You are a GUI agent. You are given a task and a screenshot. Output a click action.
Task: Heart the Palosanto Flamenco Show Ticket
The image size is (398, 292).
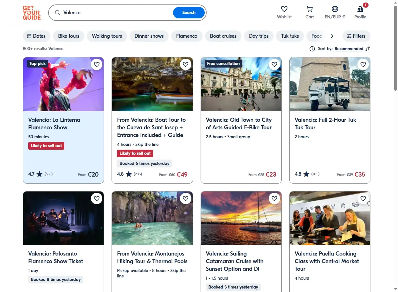tap(97, 199)
